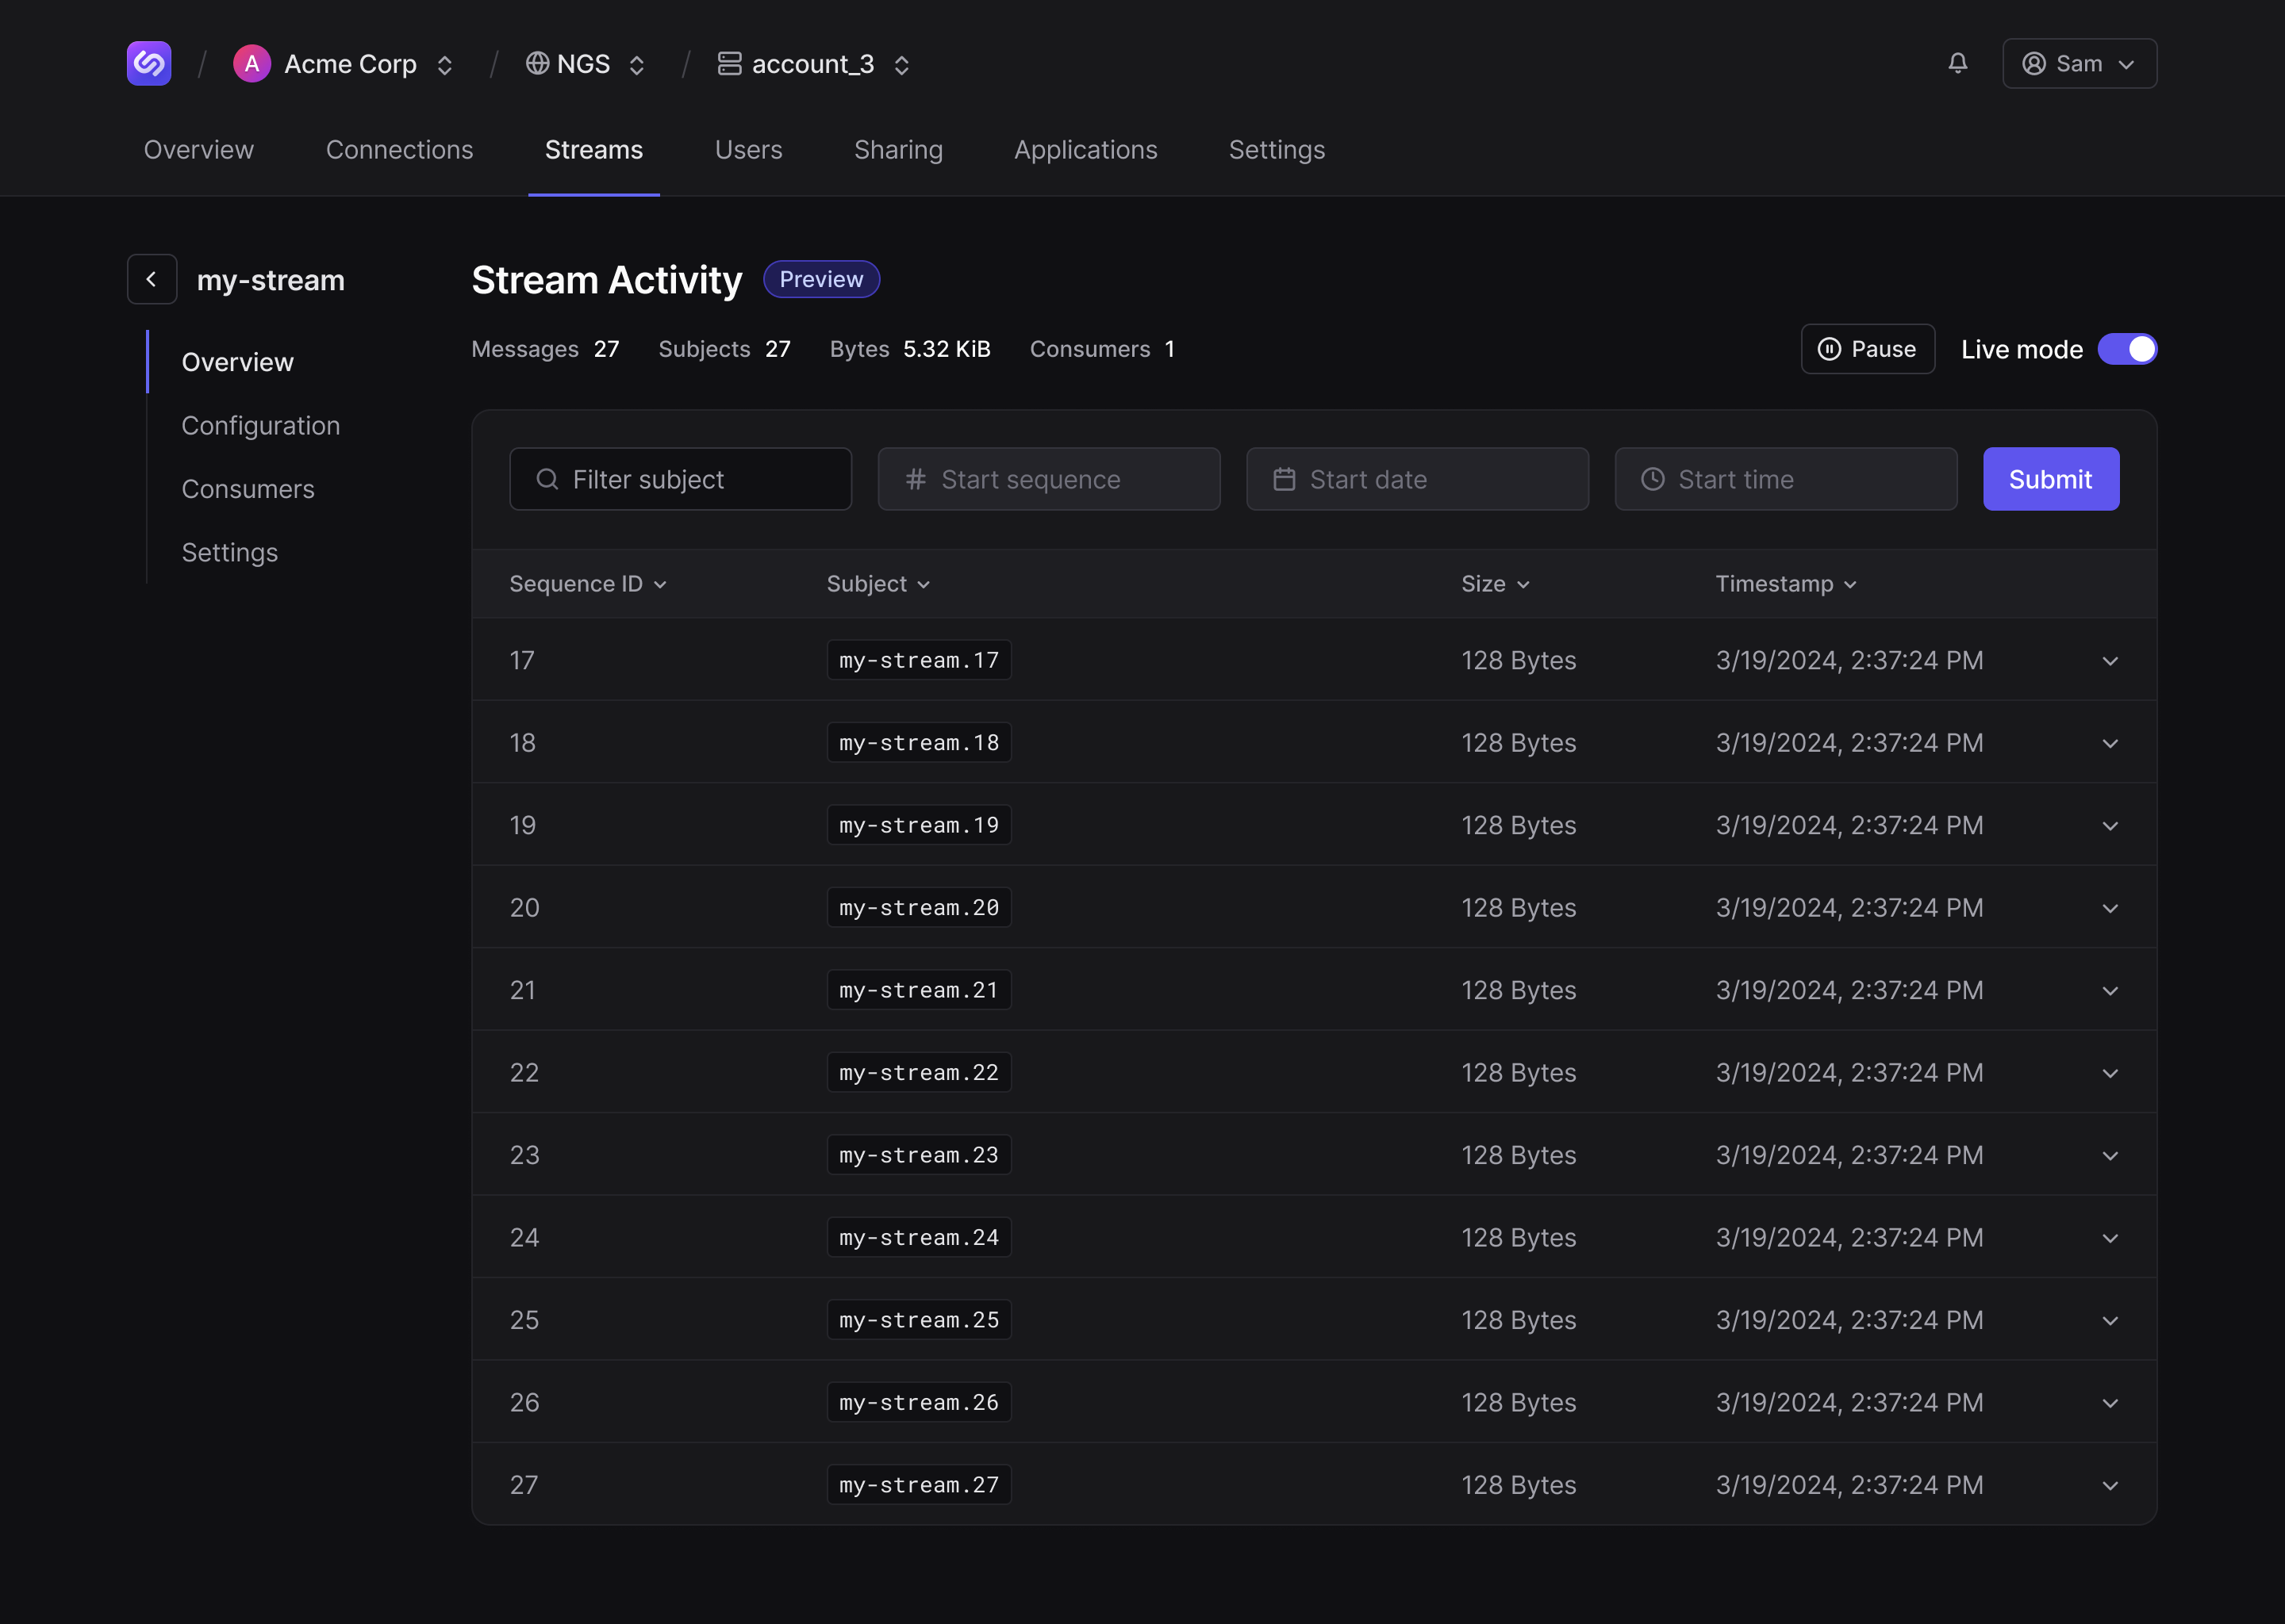The height and width of the screenshot is (1624, 2285).
Task: Expand the row for sequence 19
Action: 2110,825
